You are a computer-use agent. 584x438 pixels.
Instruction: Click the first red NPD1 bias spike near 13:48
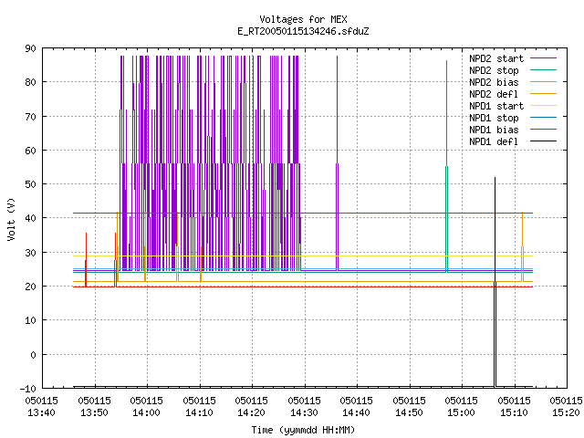[86, 260]
